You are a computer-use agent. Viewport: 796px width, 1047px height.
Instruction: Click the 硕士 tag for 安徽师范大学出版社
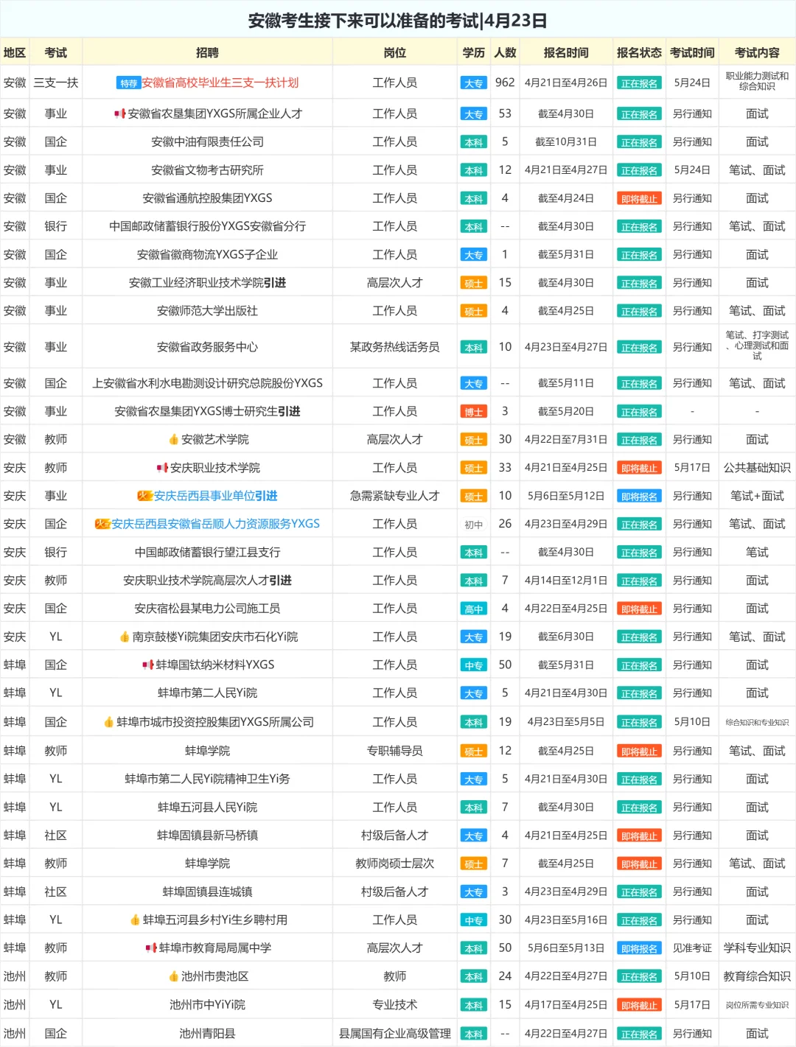pos(473,310)
